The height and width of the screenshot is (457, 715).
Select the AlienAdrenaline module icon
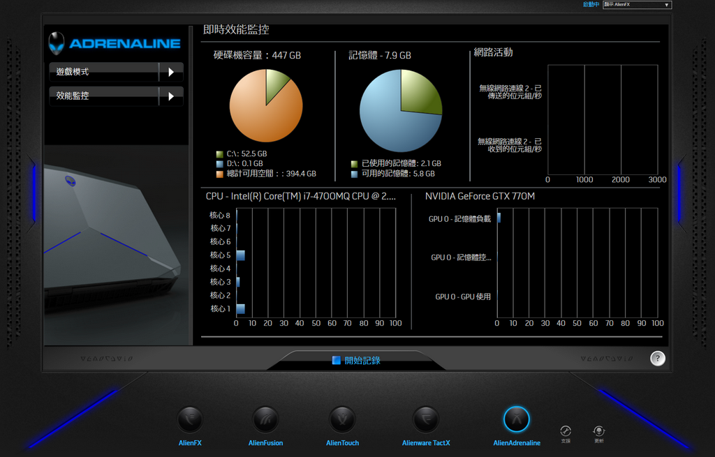click(517, 419)
